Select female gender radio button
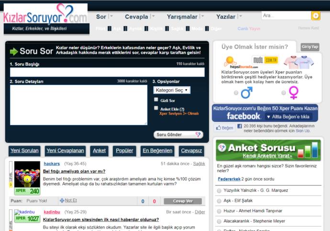Viewport: 330px width, 231px height. (284, 93)
